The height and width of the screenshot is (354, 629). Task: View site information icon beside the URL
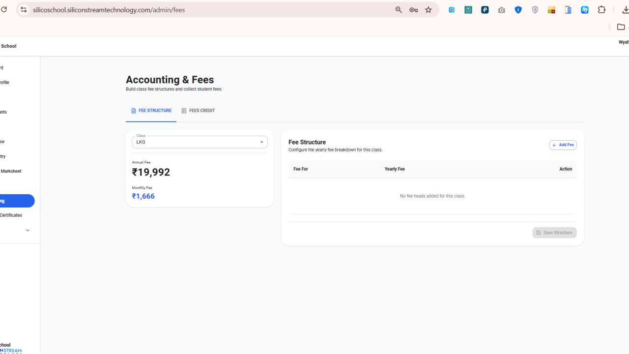23,10
